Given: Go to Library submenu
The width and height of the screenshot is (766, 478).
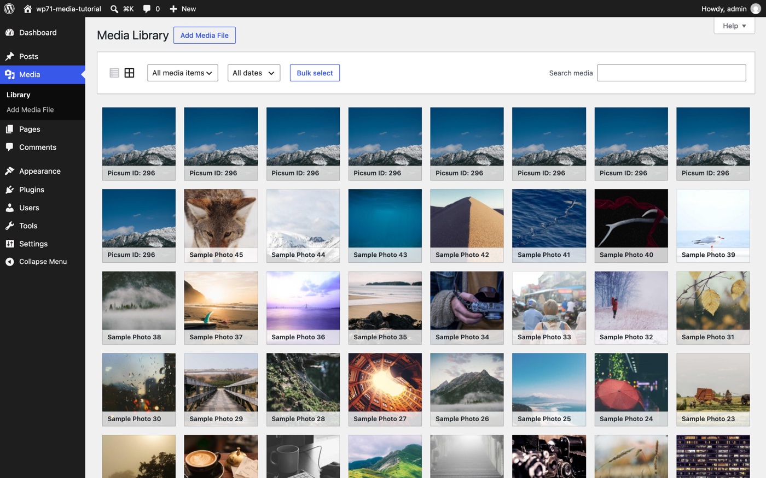Looking at the screenshot, I should 19,95.
